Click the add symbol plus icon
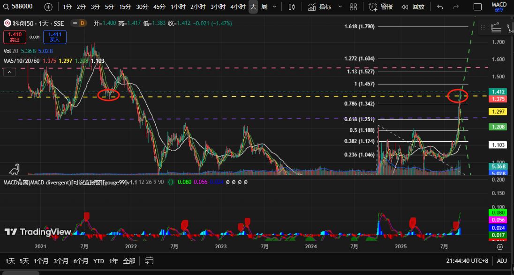514x275 pixels. click(x=48, y=7)
